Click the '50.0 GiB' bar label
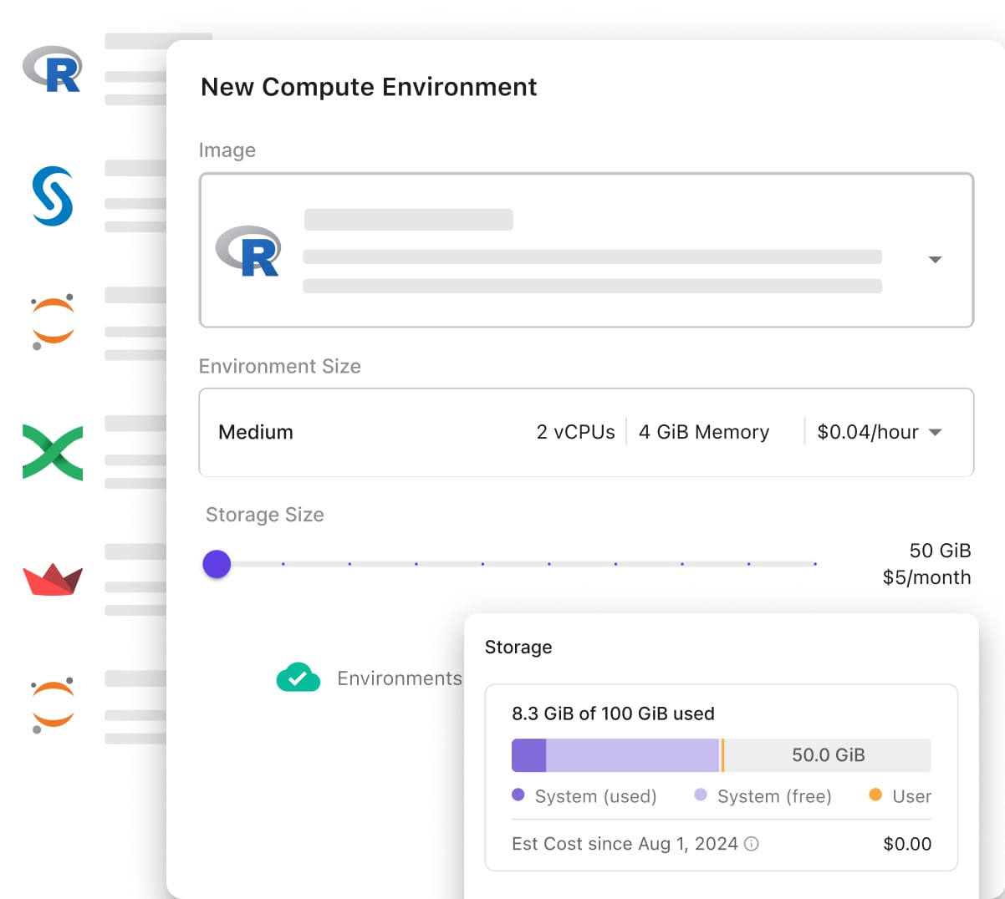The image size is (1005, 899). coord(829,755)
